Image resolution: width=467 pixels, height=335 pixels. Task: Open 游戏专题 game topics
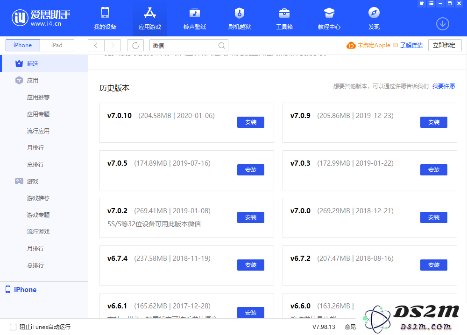click(x=38, y=215)
